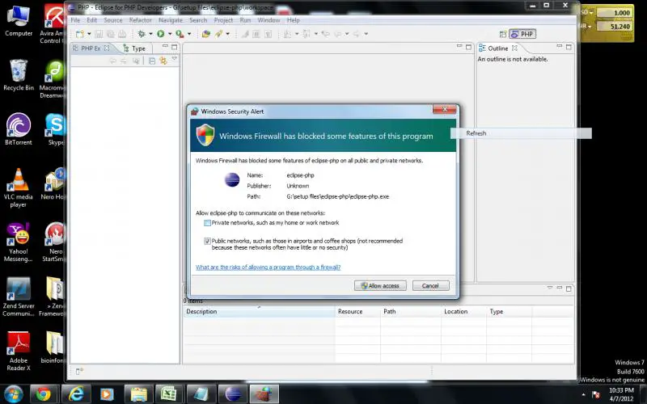Viewport: 647px width, 404px height.
Task: Click the External Tools run icon
Action: 180,34
